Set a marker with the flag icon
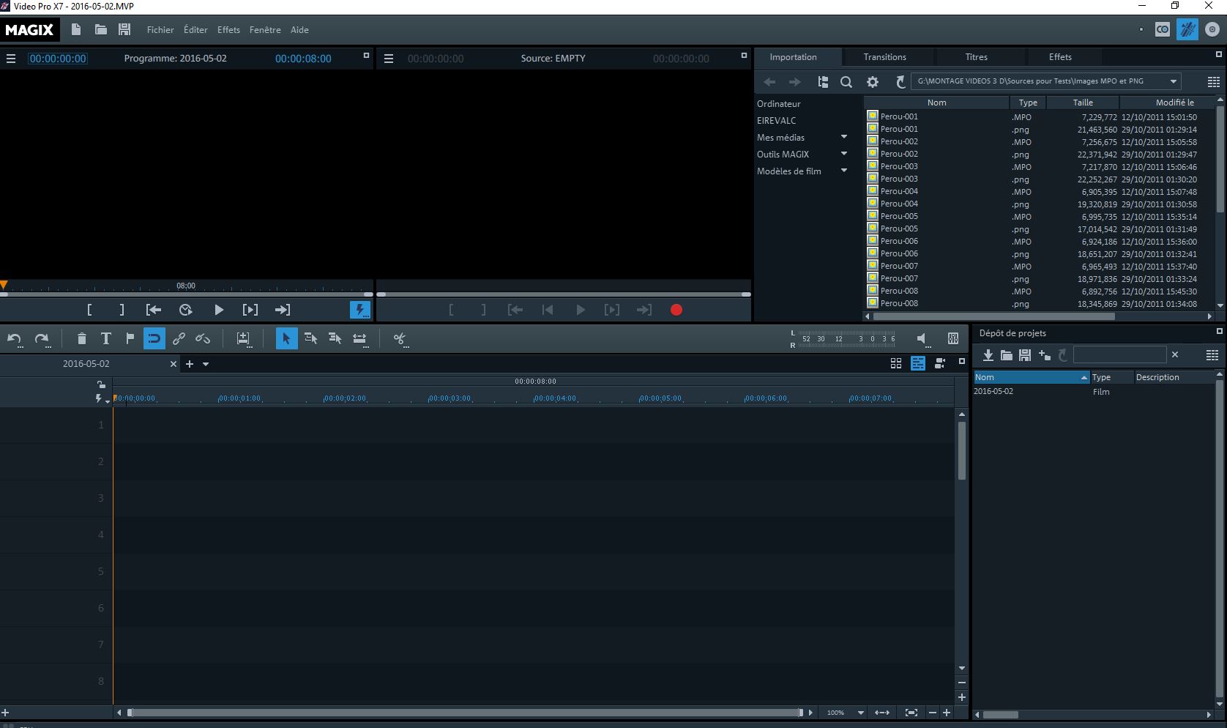The image size is (1227, 728). click(130, 338)
